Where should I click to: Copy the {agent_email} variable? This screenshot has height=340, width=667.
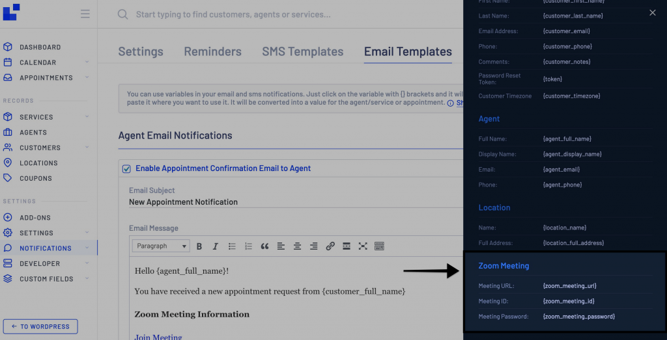tap(562, 170)
